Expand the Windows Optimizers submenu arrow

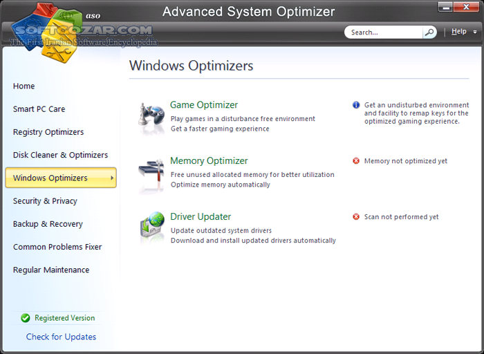(112, 178)
